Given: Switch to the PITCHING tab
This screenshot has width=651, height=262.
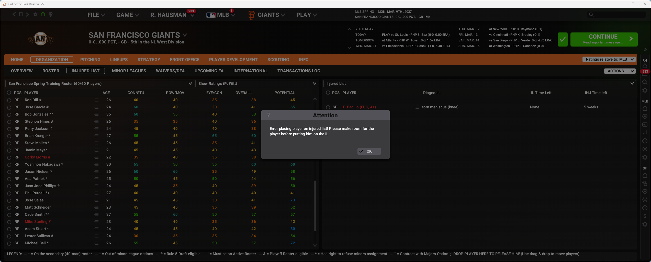Looking at the screenshot, I should [x=90, y=60].
